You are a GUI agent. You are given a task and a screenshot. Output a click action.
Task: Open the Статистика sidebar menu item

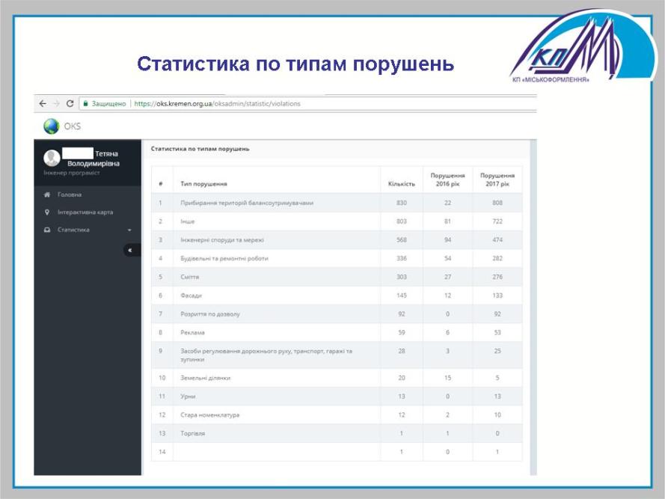73,230
